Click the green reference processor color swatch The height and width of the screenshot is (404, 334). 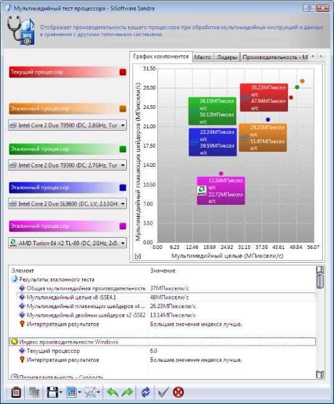coord(123,149)
